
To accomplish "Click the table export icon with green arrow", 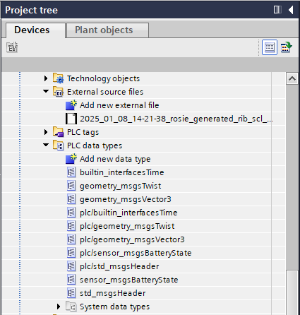I will (286, 47).
